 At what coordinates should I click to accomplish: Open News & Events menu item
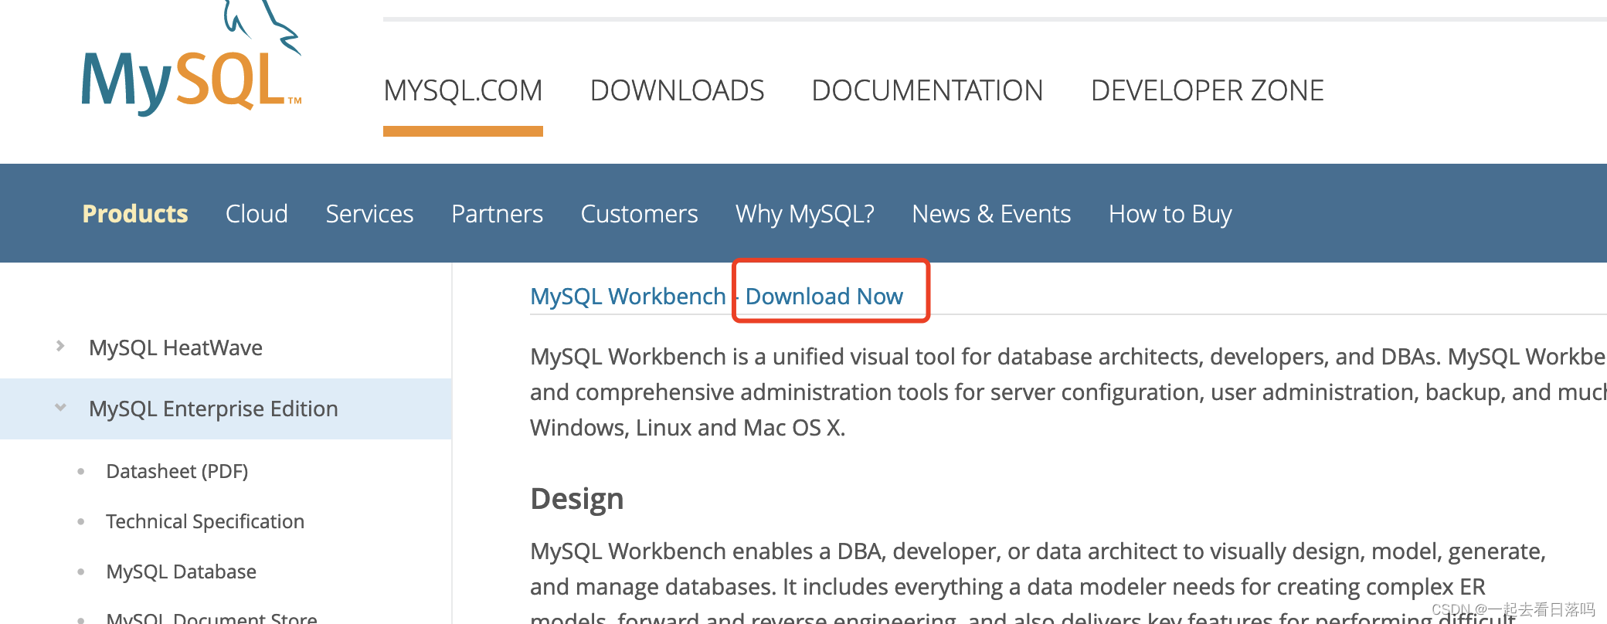pos(991,213)
